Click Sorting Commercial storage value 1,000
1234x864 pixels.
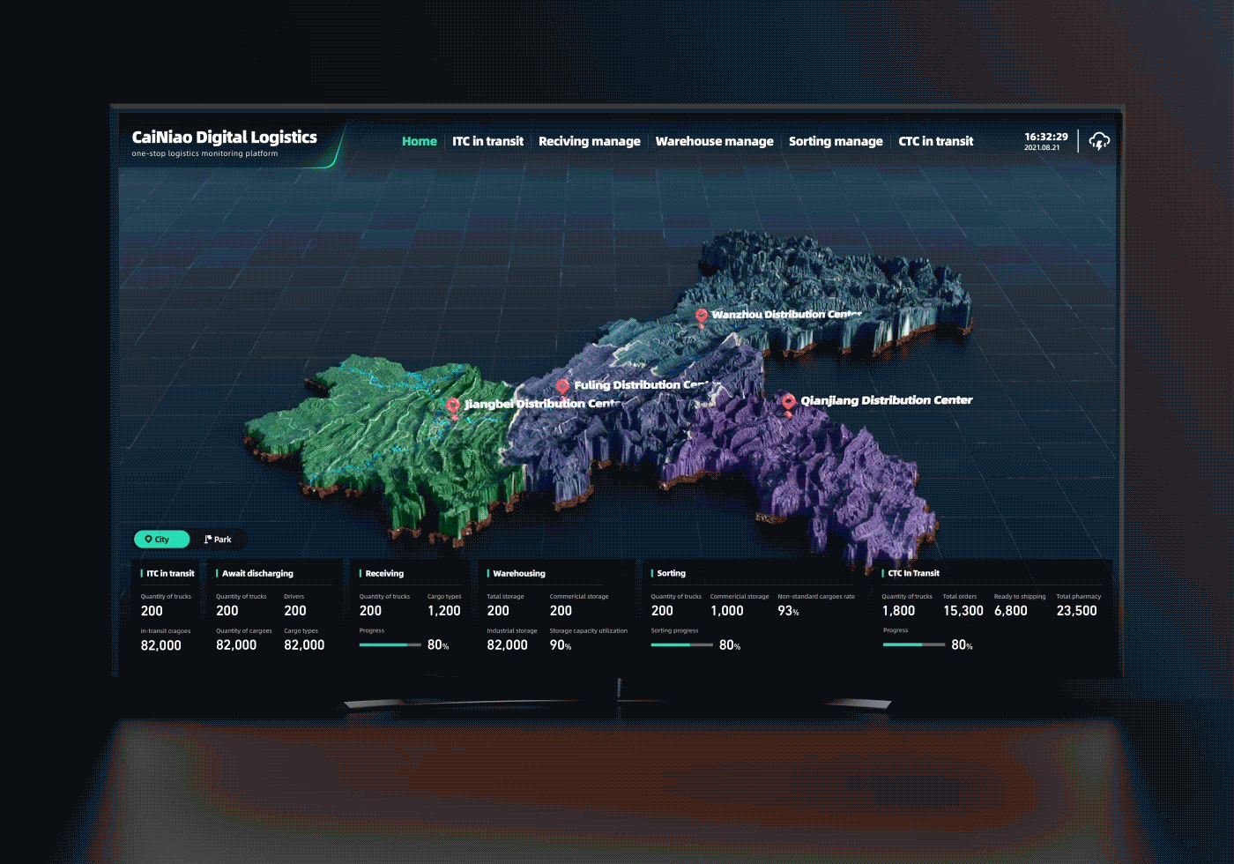(x=727, y=611)
